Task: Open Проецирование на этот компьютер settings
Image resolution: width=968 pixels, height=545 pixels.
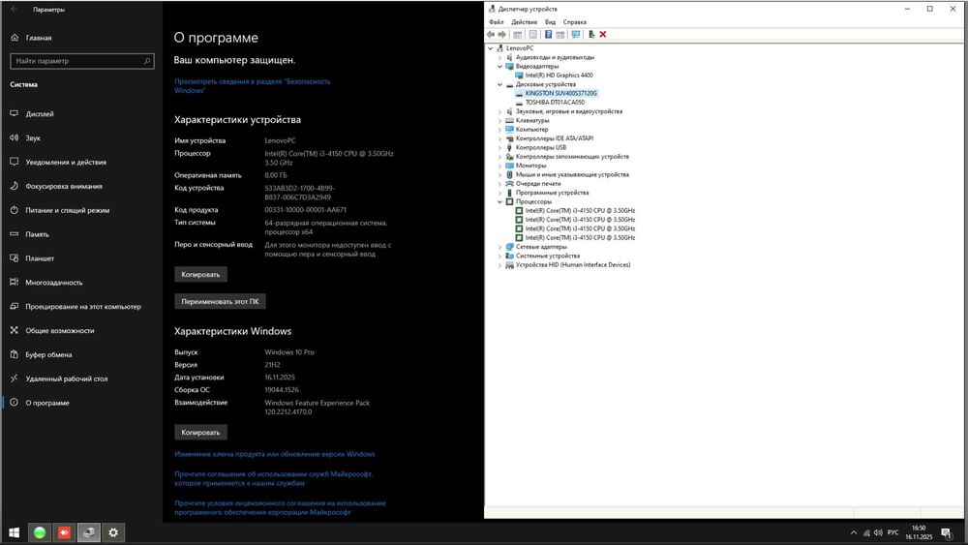Action: click(81, 307)
